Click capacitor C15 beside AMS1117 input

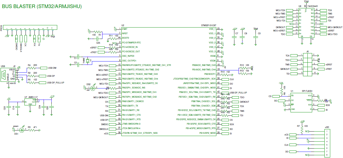coord(18,107)
